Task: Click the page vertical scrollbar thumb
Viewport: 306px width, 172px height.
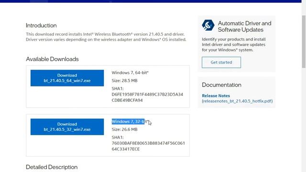Action: click(304, 42)
